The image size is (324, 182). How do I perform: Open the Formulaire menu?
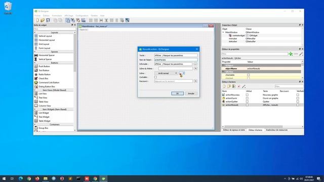coord(57,16)
